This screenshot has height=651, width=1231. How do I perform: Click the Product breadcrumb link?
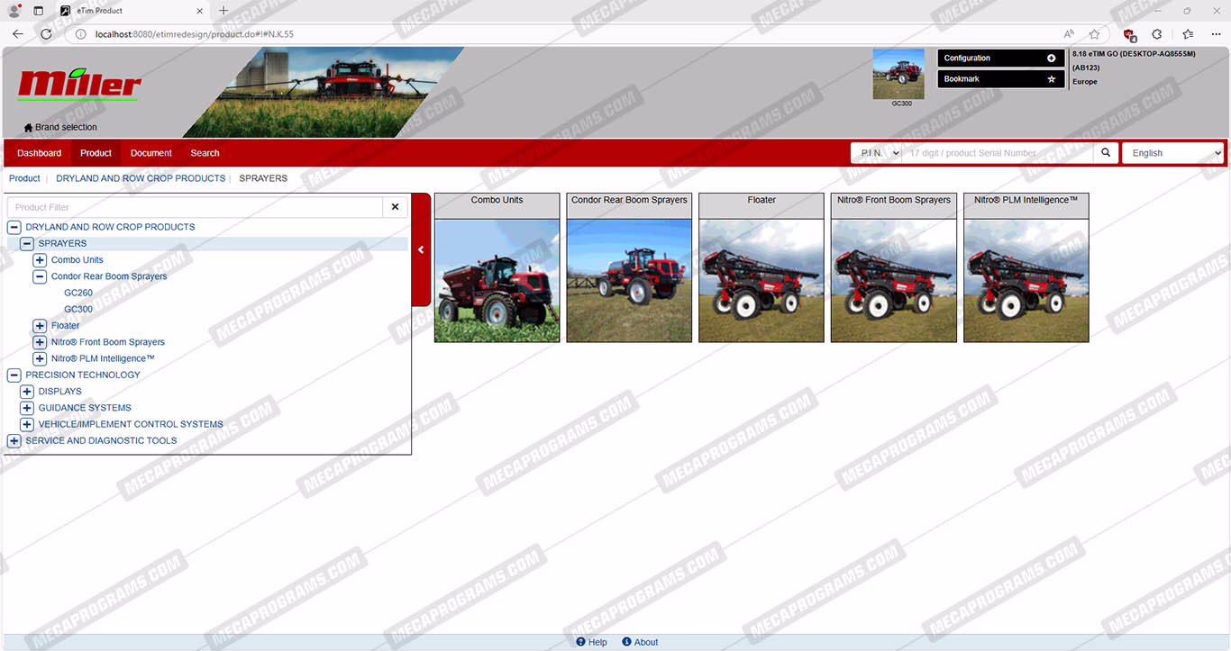pos(24,178)
